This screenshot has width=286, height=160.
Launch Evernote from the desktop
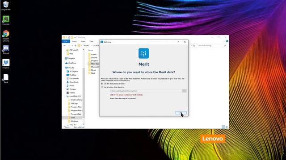[x=6, y=20]
